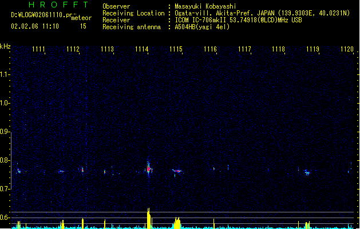
Task: Click the 1113 time axis marker
Action: tap(107, 49)
